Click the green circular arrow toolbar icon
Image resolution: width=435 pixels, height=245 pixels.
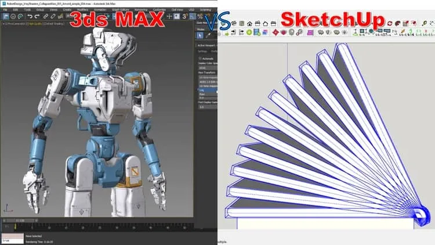click(x=20, y=17)
